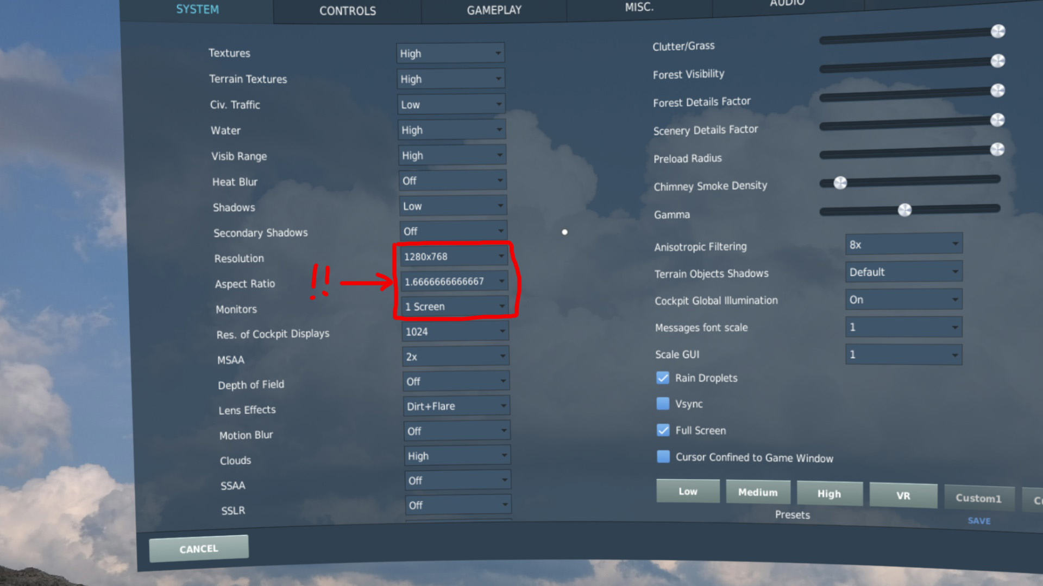Open the Textures quality dropdown
Screen dimensions: 1043x586
[450, 53]
